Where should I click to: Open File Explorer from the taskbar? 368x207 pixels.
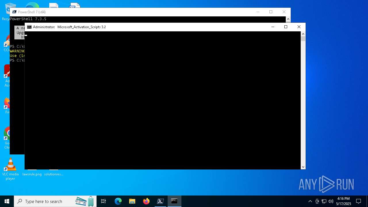coord(132,201)
